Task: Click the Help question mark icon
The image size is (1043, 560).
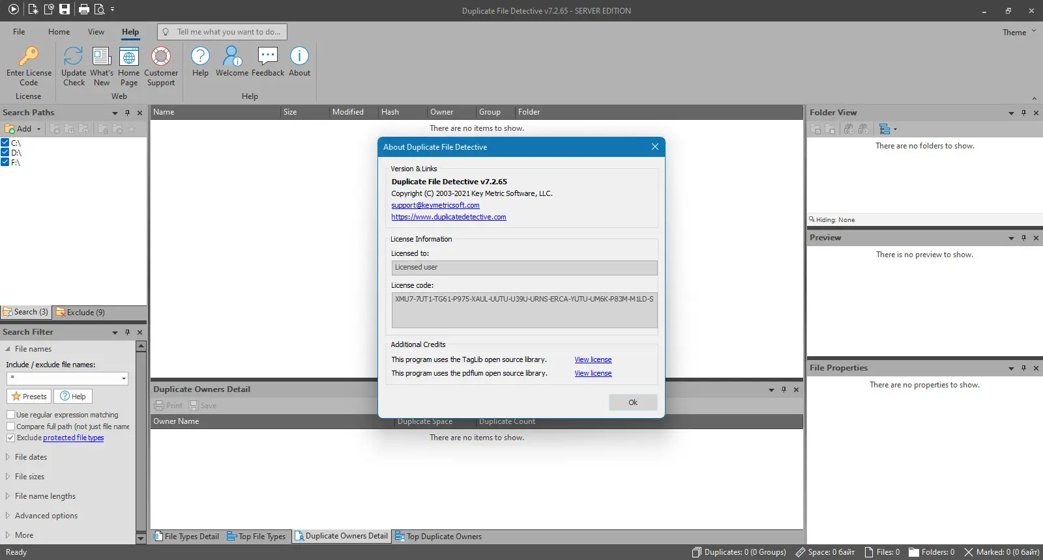Action: [x=200, y=57]
